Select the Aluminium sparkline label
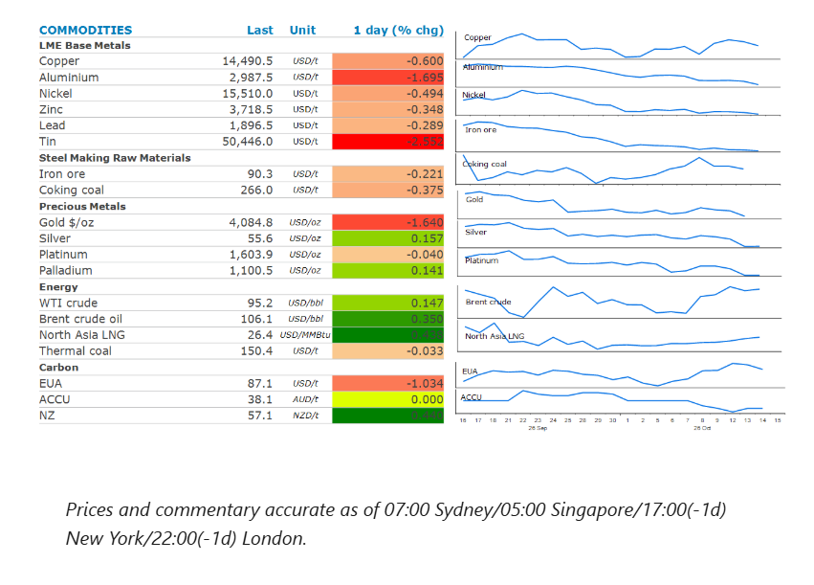This screenshot has width=814, height=585. pyautogui.click(x=483, y=67)
